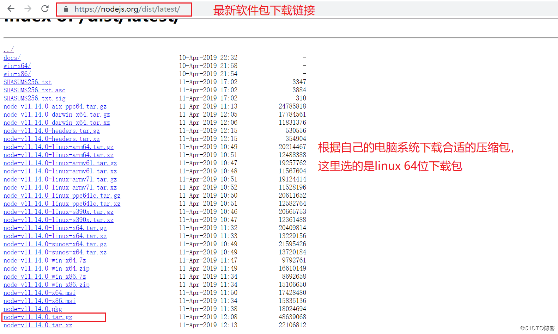
Task: Download node-v11.14.0-darwin-x64.tar.xz
Action: [57, 122]
